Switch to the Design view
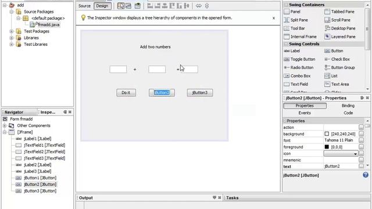 tap(102, 6)
